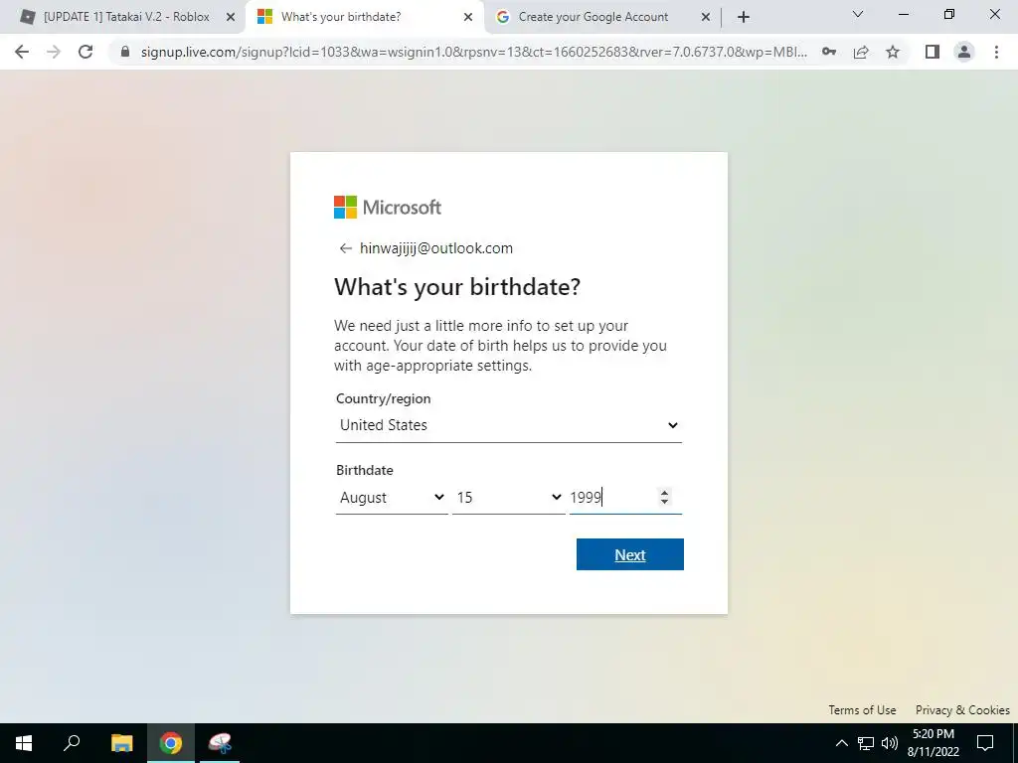Open the Snipping Tool taskbar icon
Image resolution: width=1018 pixels, height=763 pixels.
(x=220, y=743)
